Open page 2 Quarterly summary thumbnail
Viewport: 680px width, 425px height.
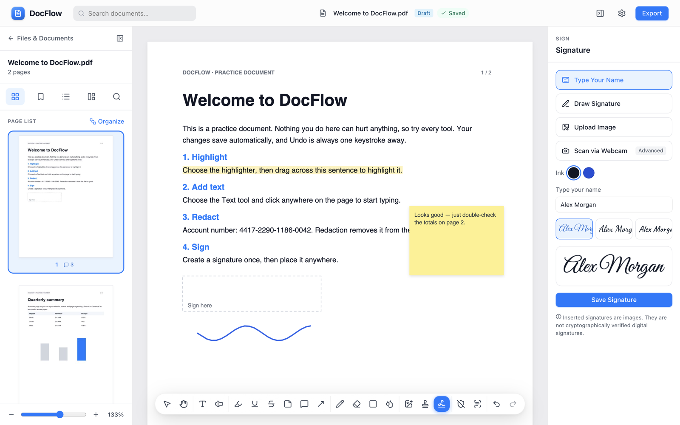click(x=66, y=344)
